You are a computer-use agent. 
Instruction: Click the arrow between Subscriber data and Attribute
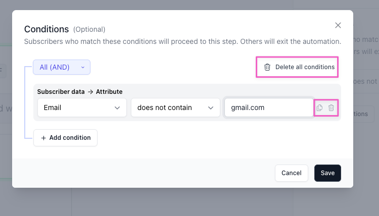pyautogui.click(x=89, y=92)
